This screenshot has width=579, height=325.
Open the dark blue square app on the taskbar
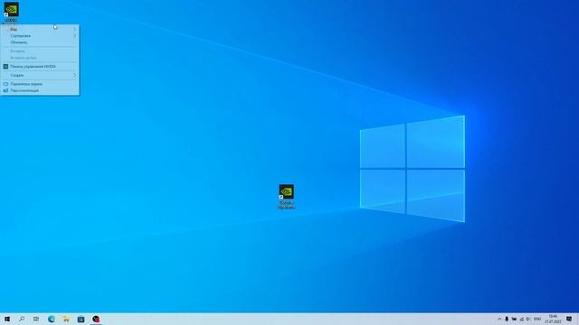click(x=81, y=319)
